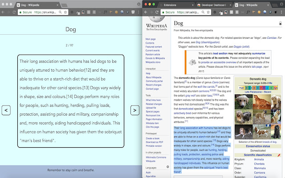Close the Developer Dashboard tab
285x178 pixels.
pyautogui.click(x=230, y=5)
